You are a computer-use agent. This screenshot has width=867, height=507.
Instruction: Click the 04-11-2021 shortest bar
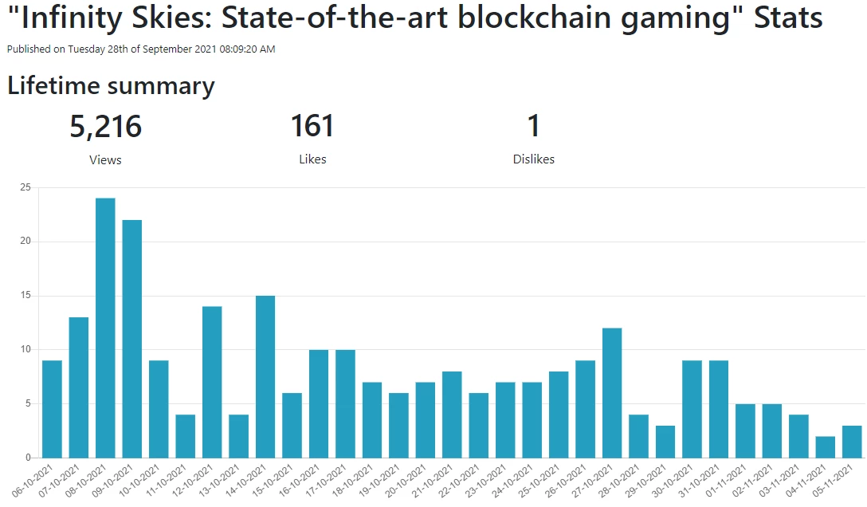point(826,446)
